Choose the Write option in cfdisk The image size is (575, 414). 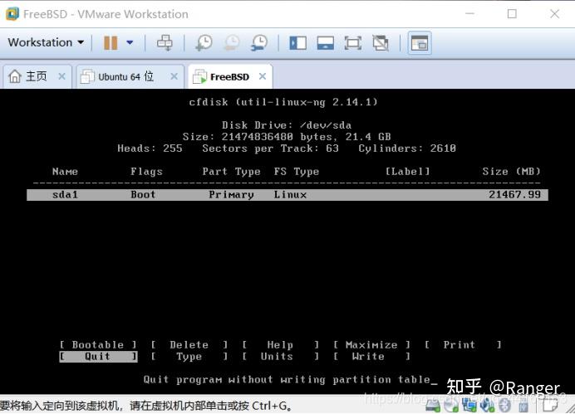[x=371, y=357]
